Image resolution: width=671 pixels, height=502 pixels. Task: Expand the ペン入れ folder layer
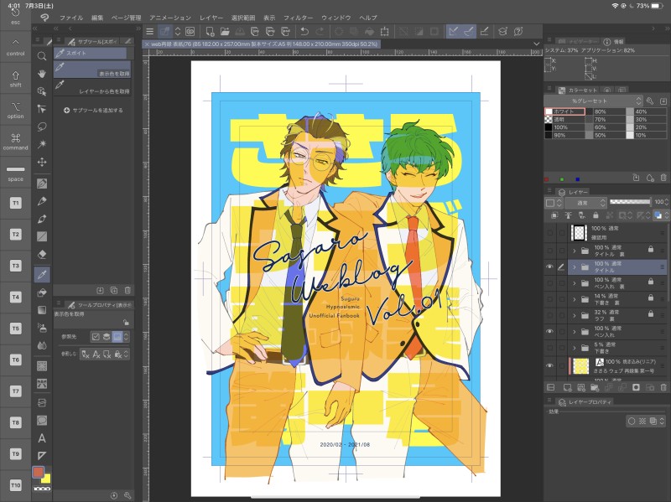(x=575, y=331)
